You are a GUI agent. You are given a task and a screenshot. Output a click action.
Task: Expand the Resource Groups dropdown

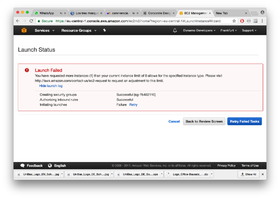tap(79, 30)
